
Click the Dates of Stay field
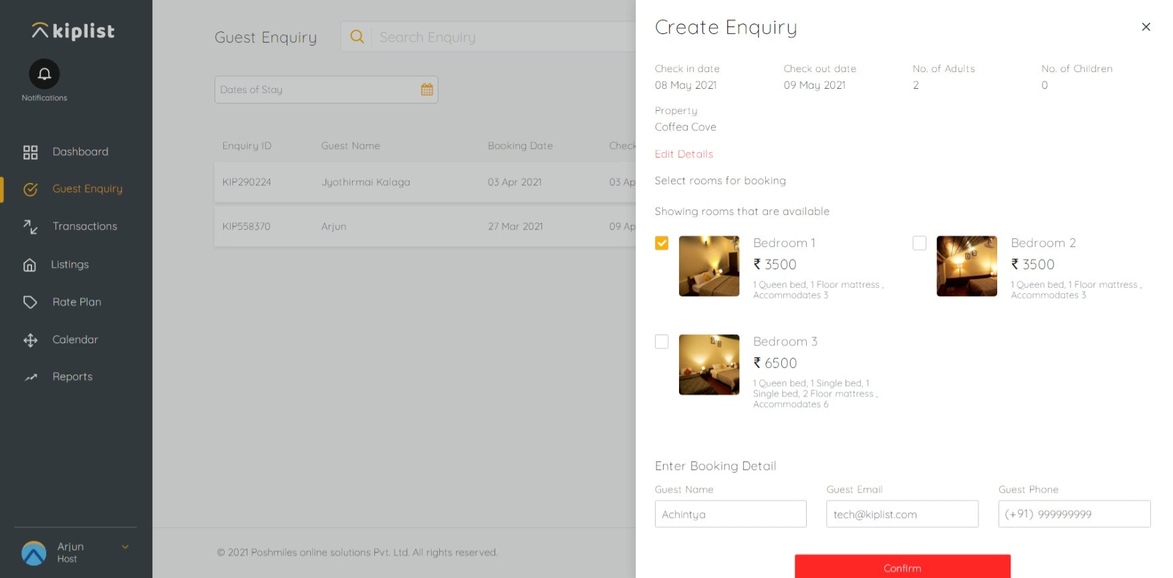click(x=326, y=89)
